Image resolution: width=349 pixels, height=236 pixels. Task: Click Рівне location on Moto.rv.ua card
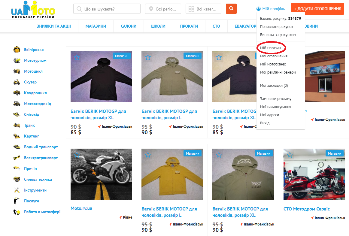pyautogui.click(x=128, y=217)
